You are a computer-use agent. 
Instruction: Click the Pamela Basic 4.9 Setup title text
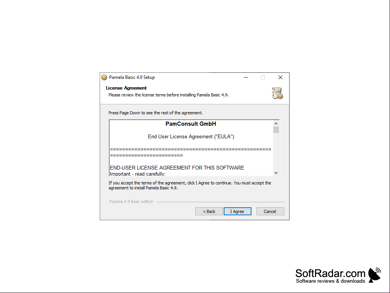[x=132, y=77]
